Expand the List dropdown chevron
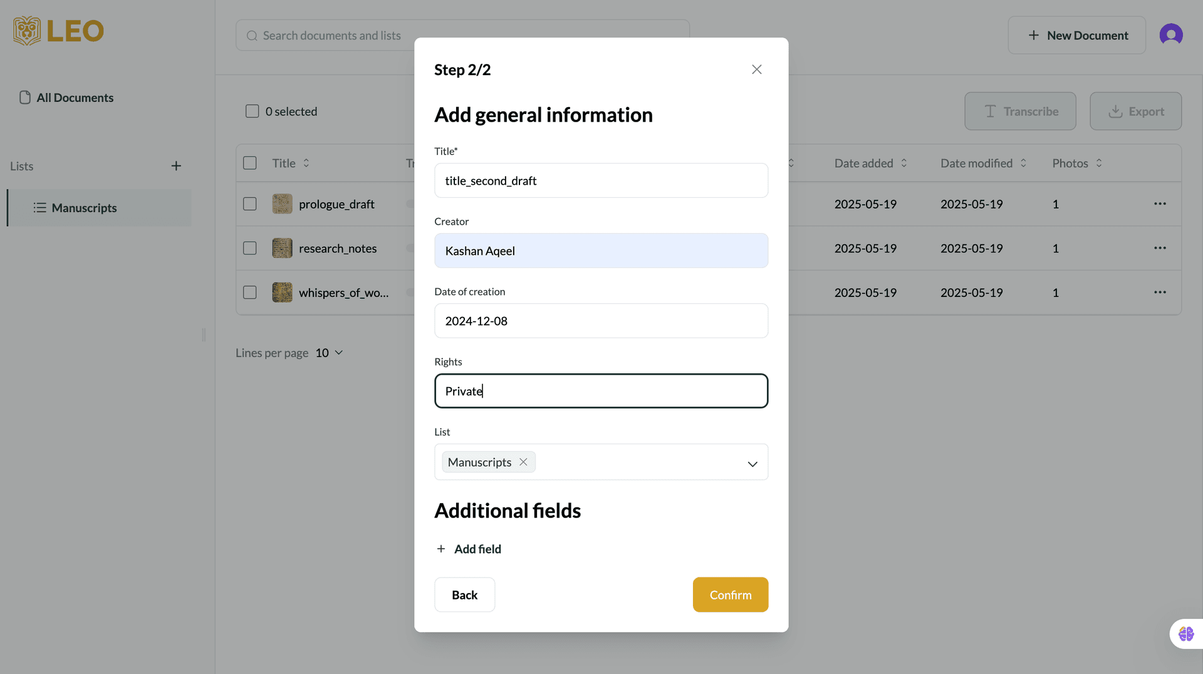Screen dimensions: 1203x674 click(752, 464)
